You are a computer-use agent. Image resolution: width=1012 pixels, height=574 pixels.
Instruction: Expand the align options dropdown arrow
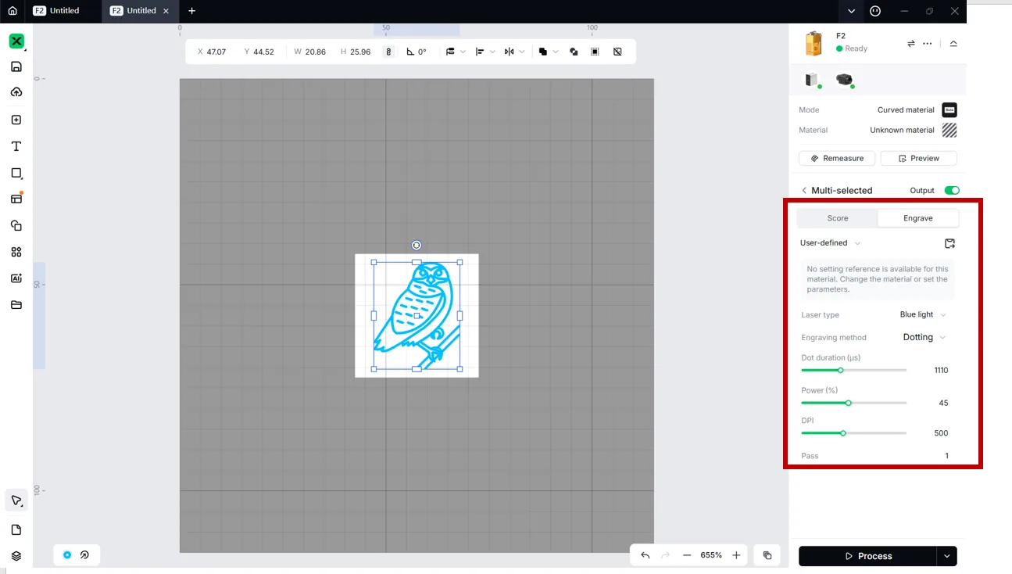pyautogui.click(x=492, y=52)
